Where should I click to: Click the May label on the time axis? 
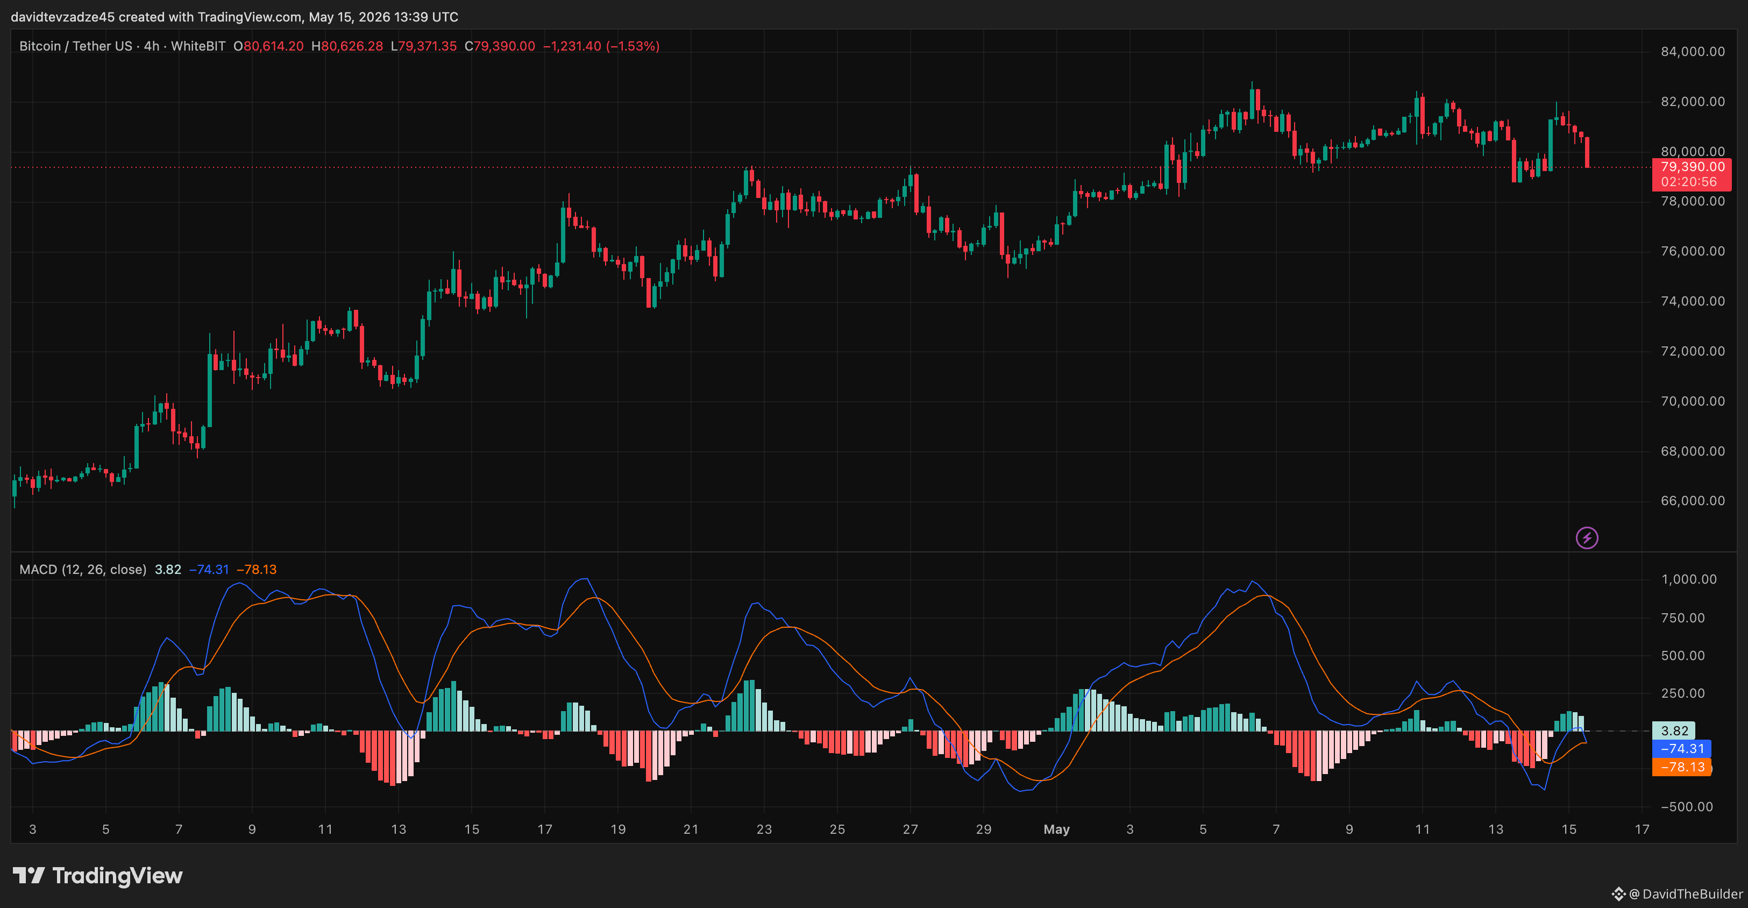(x=1056, y=829)
